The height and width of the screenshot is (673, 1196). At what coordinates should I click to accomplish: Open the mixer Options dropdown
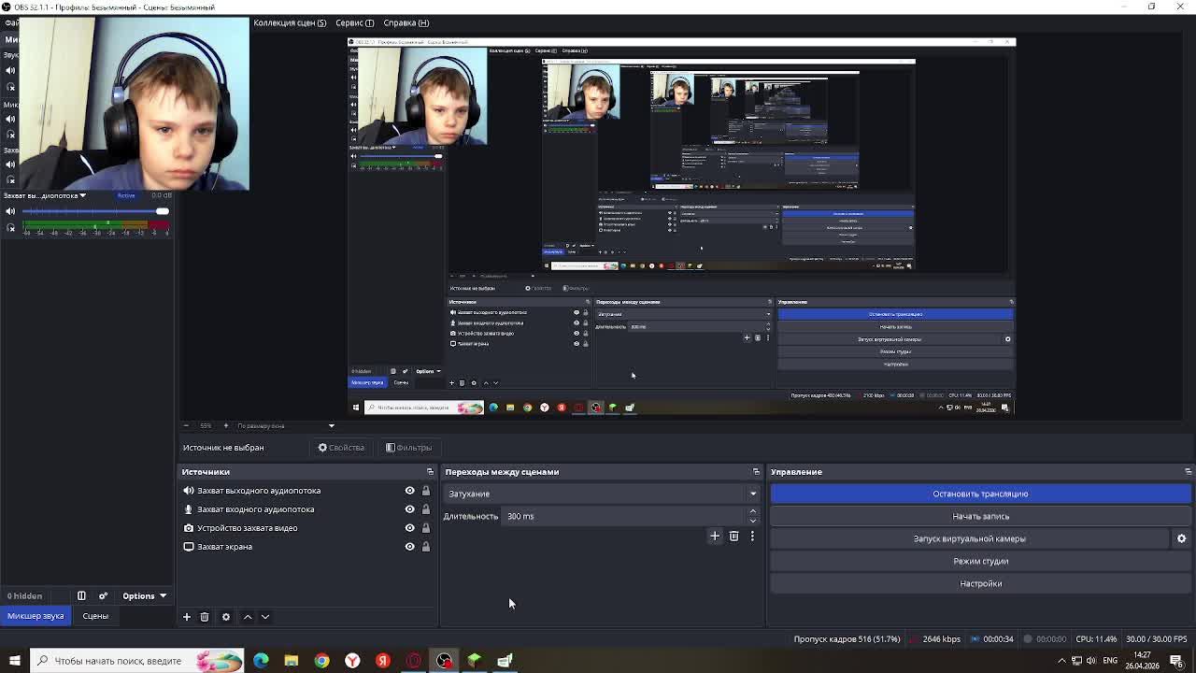(144, 595)
